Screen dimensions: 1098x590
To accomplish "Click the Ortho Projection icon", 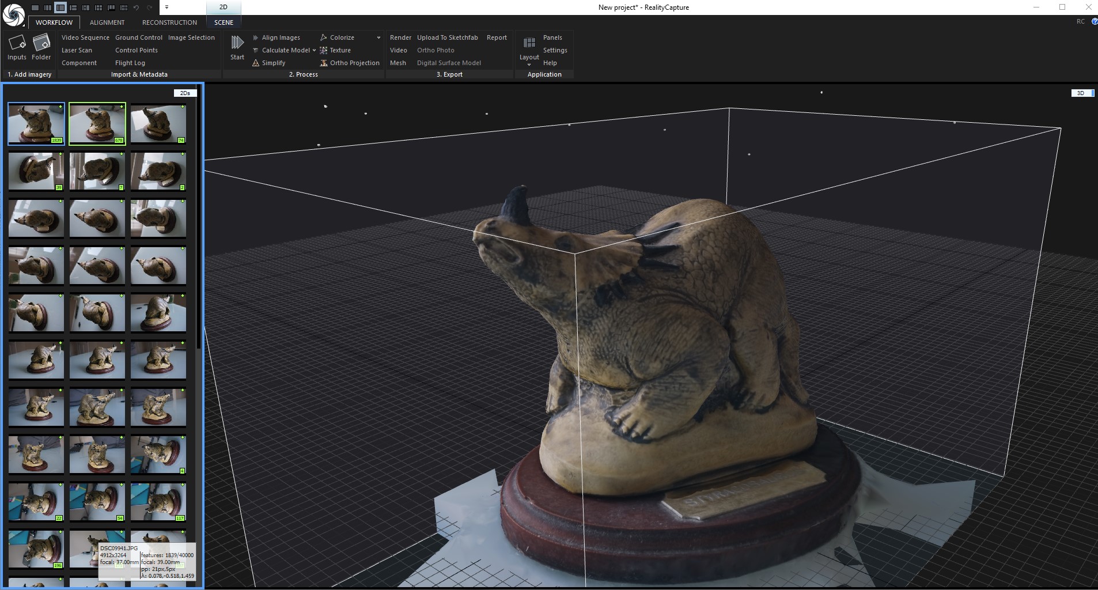I will coord(324,63).
